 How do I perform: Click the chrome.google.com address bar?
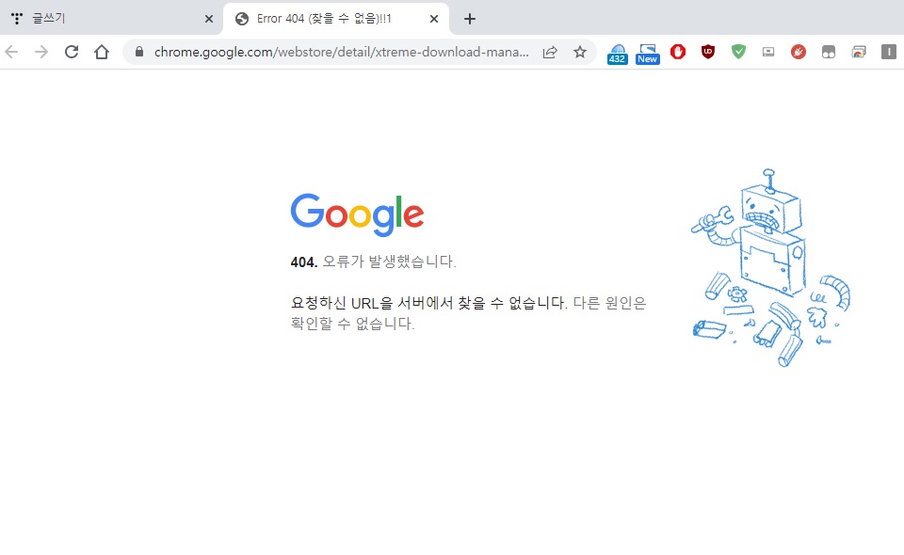341,53
